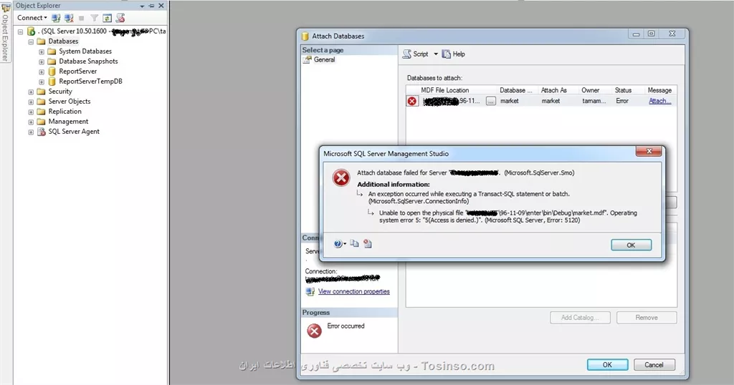The width and height of the screenshot is (734, 385).
Task: Click the Filter funnel toolbar icon
Action: pos(94,18)
